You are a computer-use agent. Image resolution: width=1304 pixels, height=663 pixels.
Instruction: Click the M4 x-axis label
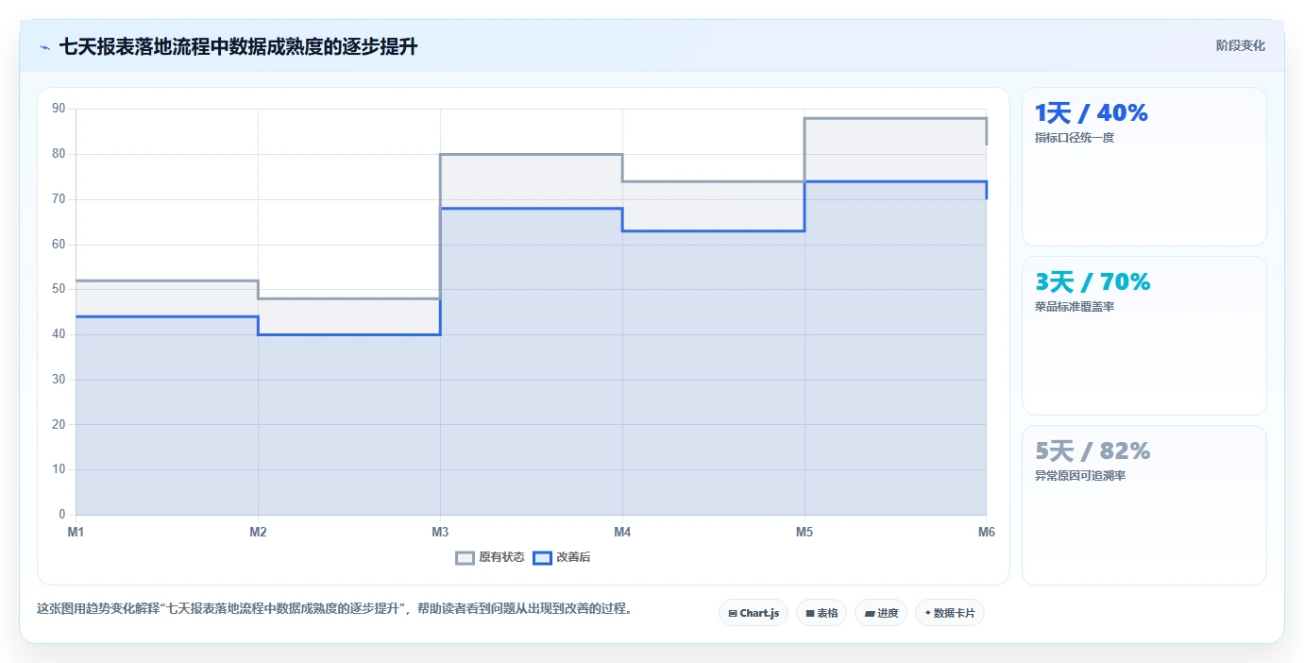622,533
